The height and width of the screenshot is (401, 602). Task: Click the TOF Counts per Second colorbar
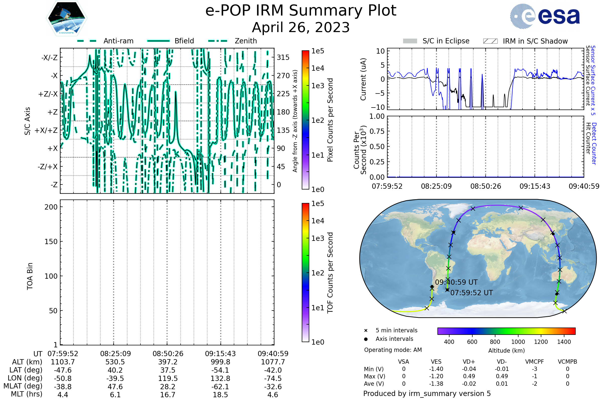click(305, 272)
